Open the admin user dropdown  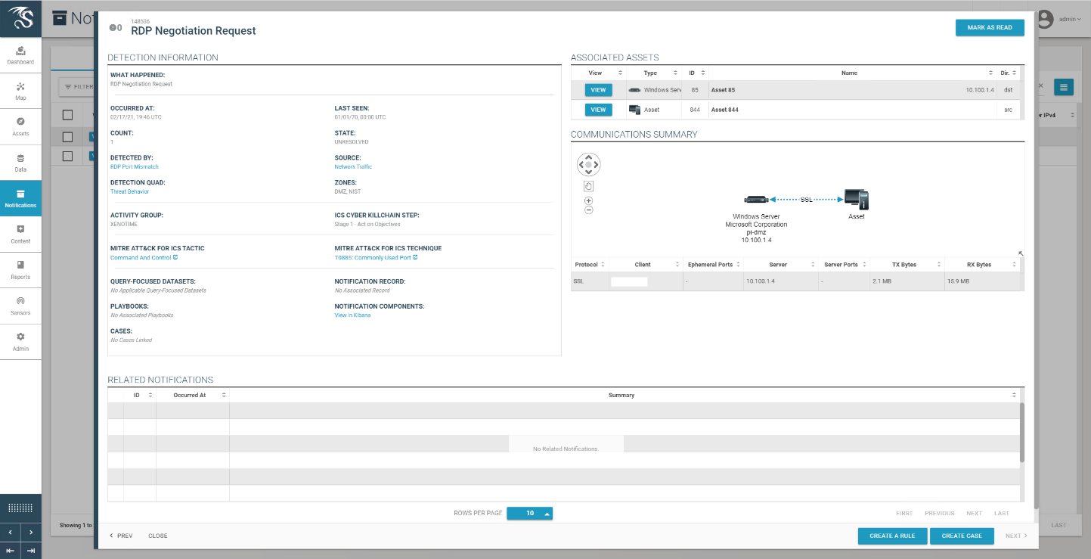tap(1069, 19)
